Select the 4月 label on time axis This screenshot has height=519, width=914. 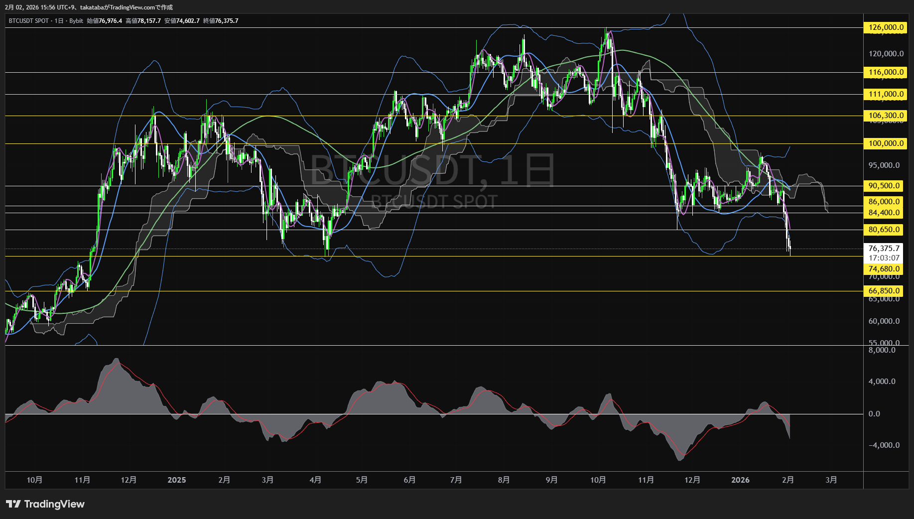coord(315,480)
